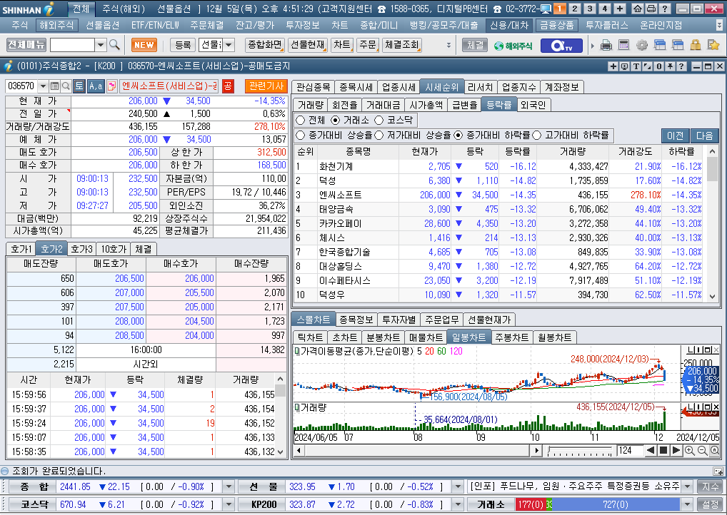This screenshot has width=727, height=515.
Task: Click the screen add icon near status bar
Action: click(x=718, y=471)
